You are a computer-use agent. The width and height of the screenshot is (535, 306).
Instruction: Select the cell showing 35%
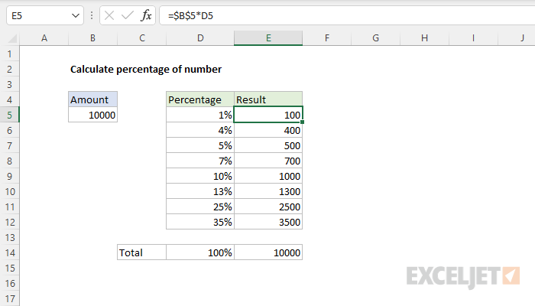[x=199, y=222]
